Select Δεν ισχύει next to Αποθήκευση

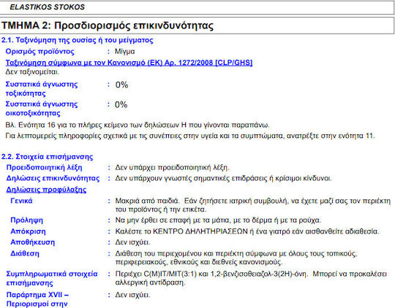132,242
